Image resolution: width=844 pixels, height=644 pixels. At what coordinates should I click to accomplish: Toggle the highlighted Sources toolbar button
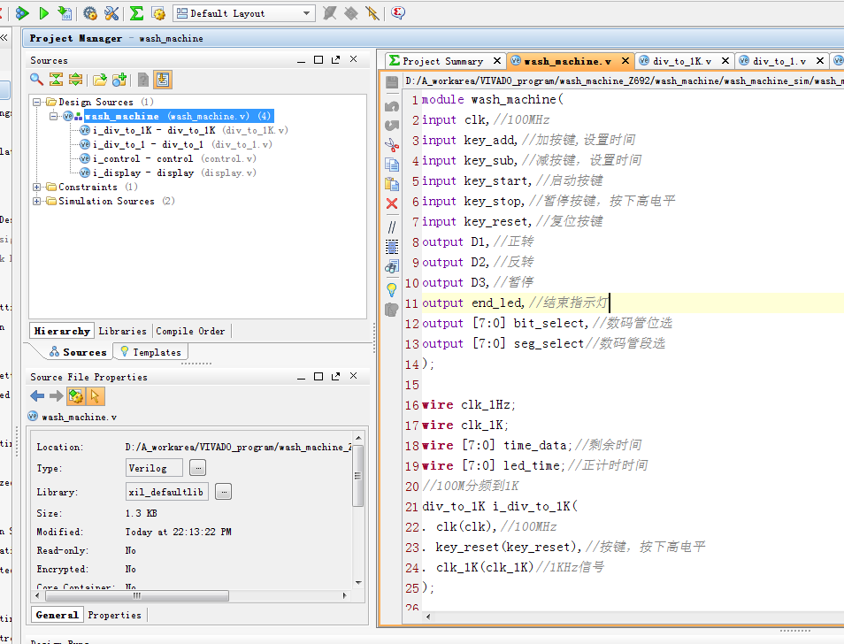pyautogui.click(x=163, y=80)
